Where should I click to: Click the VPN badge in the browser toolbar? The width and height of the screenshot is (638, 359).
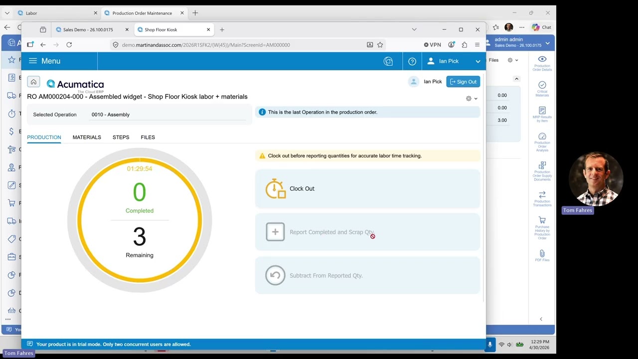pos(432,45)
